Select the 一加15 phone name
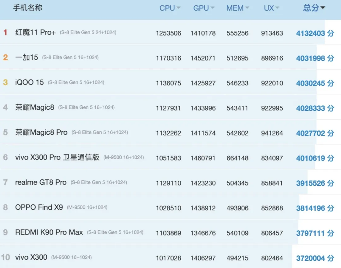Viewport: 341px width, 268px height. tap(27, 57)
